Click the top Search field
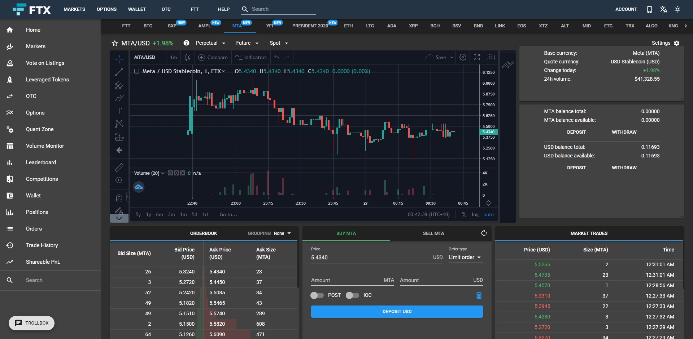Viewport: 693px width, 339px height. click(278, 9)
